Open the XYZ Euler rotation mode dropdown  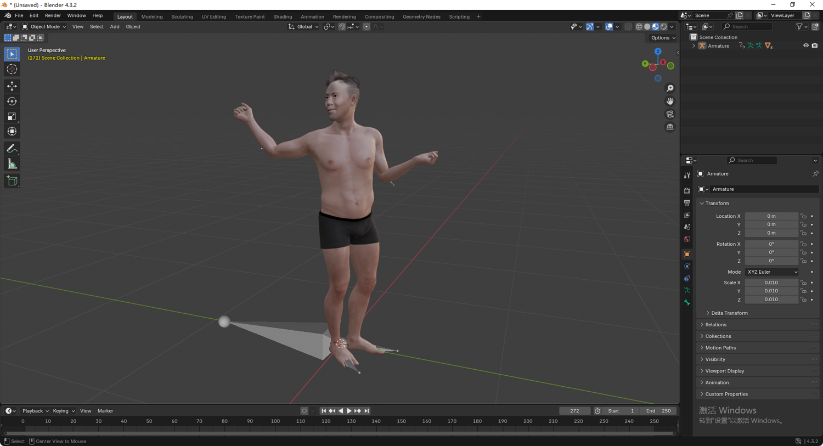pyautogui.click(x=771, y=272)
